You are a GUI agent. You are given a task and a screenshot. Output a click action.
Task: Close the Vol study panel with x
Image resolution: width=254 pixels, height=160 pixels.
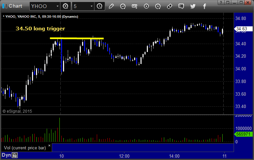[49, 145]
